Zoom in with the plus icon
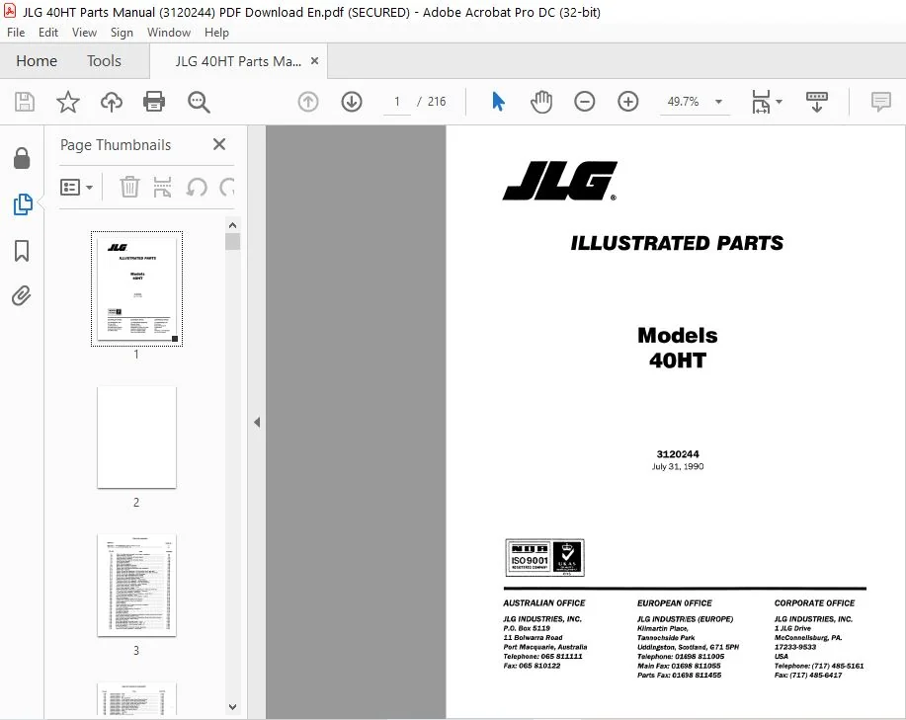Viewport: 906px width, 720px height. tap(627, 102)
